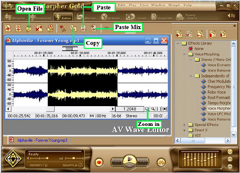Expand the Direct X folder
The image size is (240, 173).
pos(184,130)
